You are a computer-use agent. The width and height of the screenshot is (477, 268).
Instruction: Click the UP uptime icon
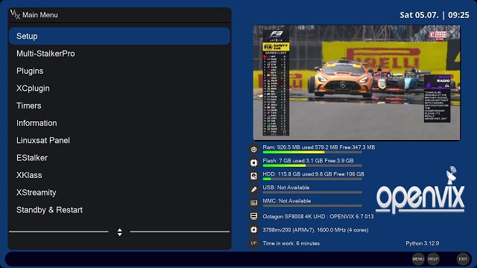253,243
